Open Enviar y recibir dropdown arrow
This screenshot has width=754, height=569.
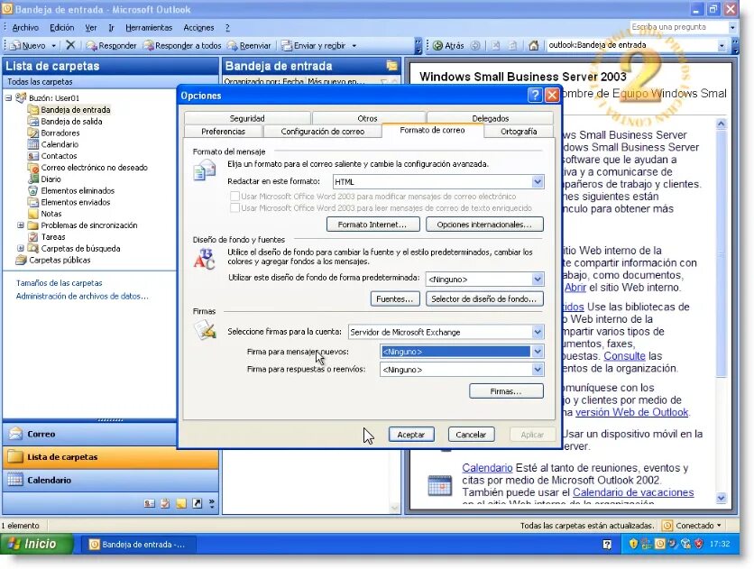(354, 46)
